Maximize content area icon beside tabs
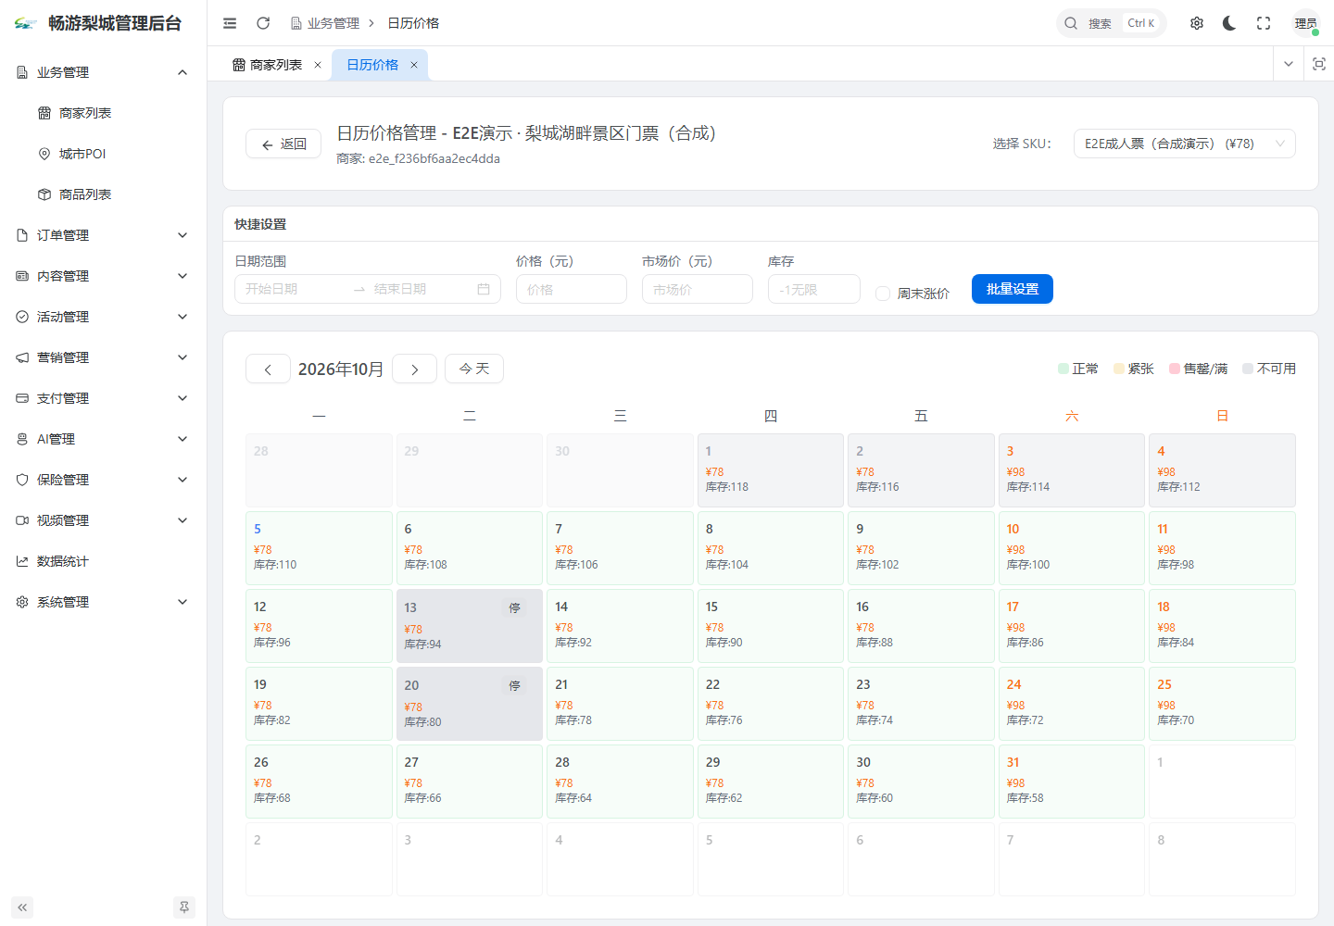The image size is (1334, 926). click(x=1319, y=64)
